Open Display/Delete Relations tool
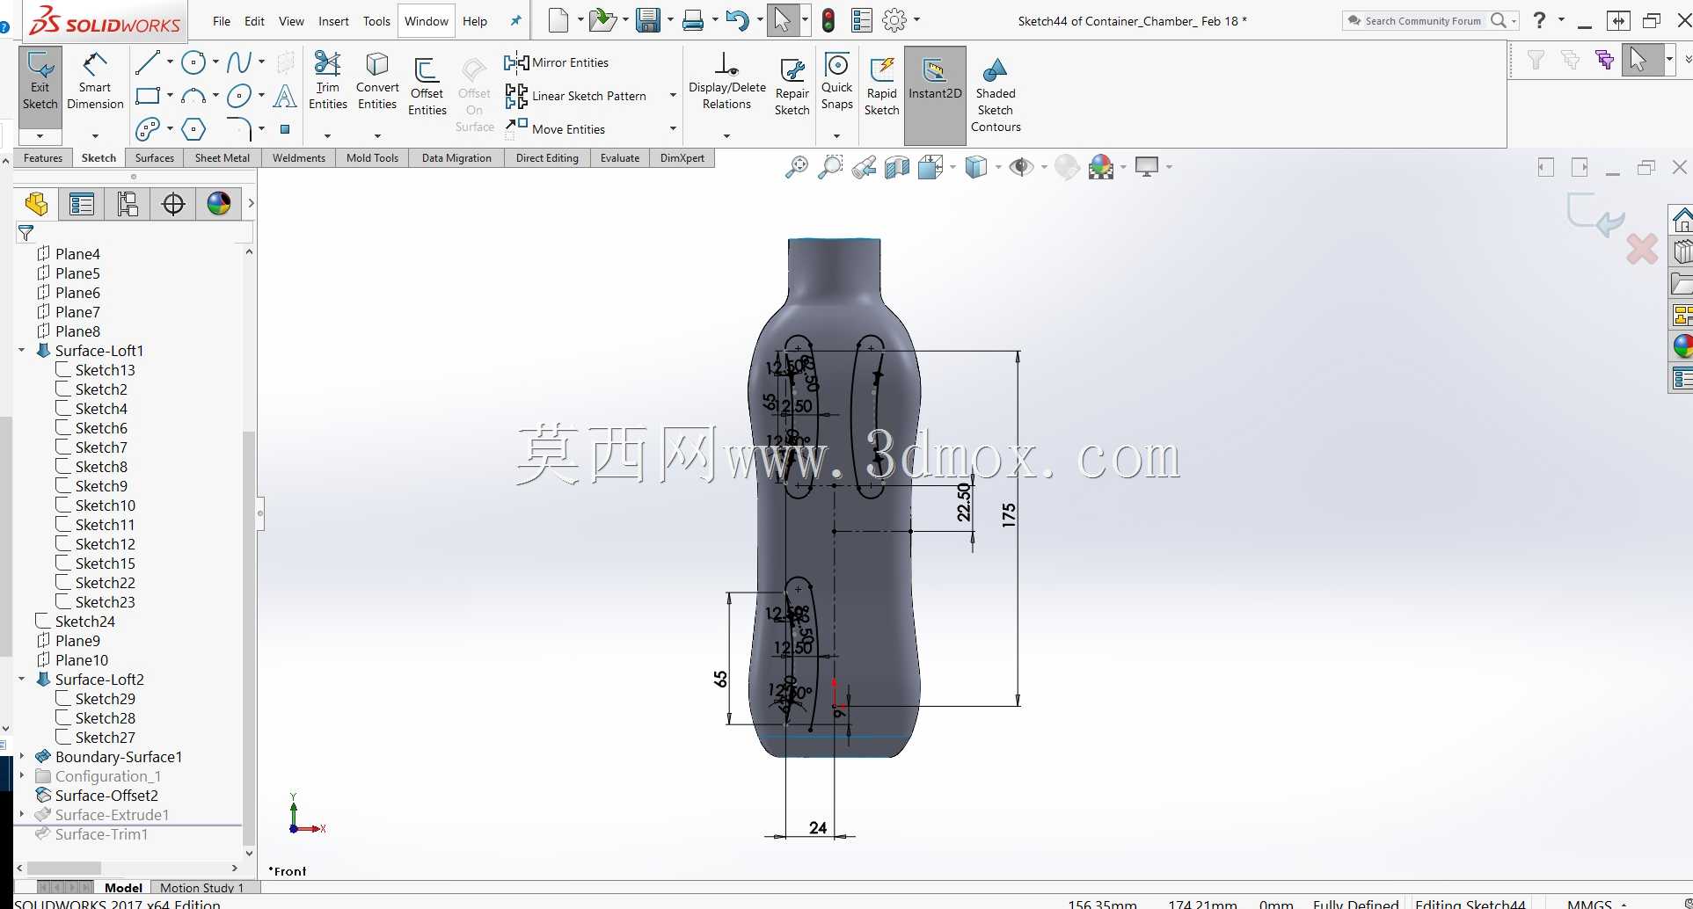The height and width of the screenshot is (909, 1693). [x=726, y=81]
